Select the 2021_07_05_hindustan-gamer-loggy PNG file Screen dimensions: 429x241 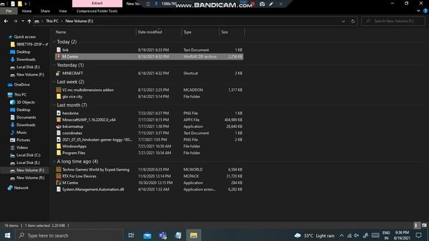[x=149, y=140]
